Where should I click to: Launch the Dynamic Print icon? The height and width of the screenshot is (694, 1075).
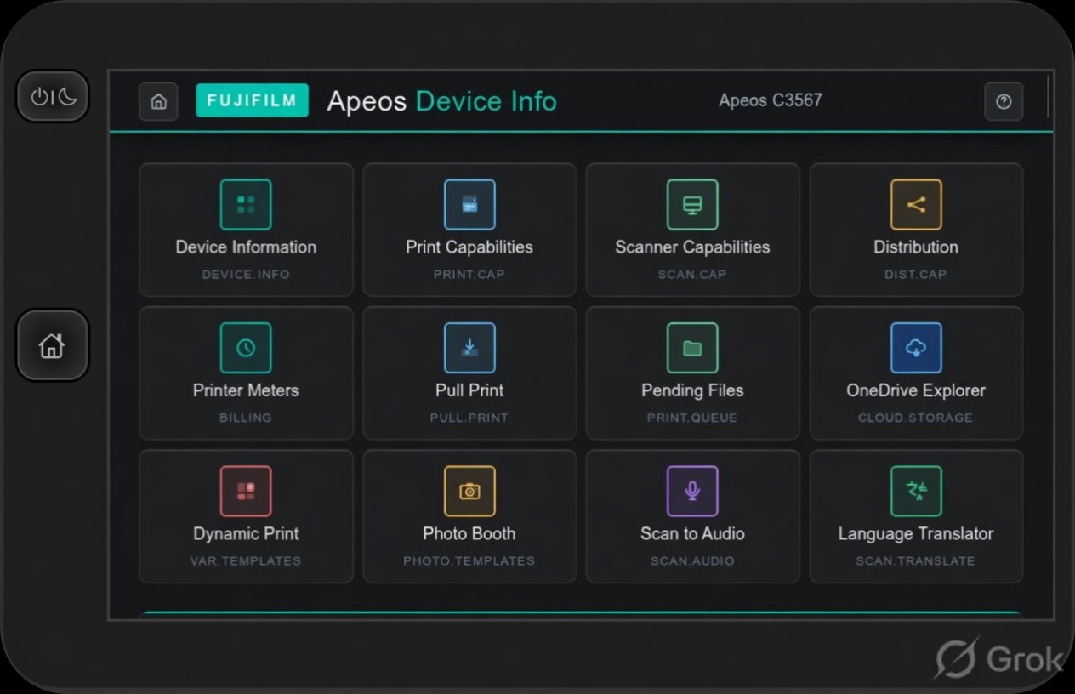point(246,491)
